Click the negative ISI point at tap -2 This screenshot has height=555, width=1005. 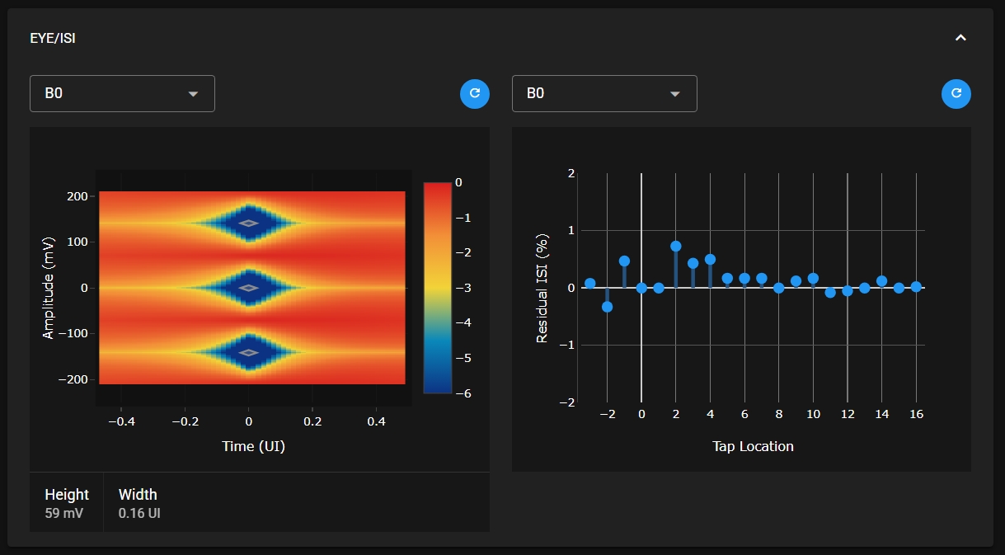608,307
